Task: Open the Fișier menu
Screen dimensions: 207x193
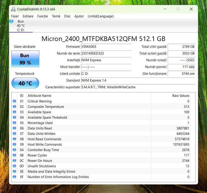Action: pos(15,16)
